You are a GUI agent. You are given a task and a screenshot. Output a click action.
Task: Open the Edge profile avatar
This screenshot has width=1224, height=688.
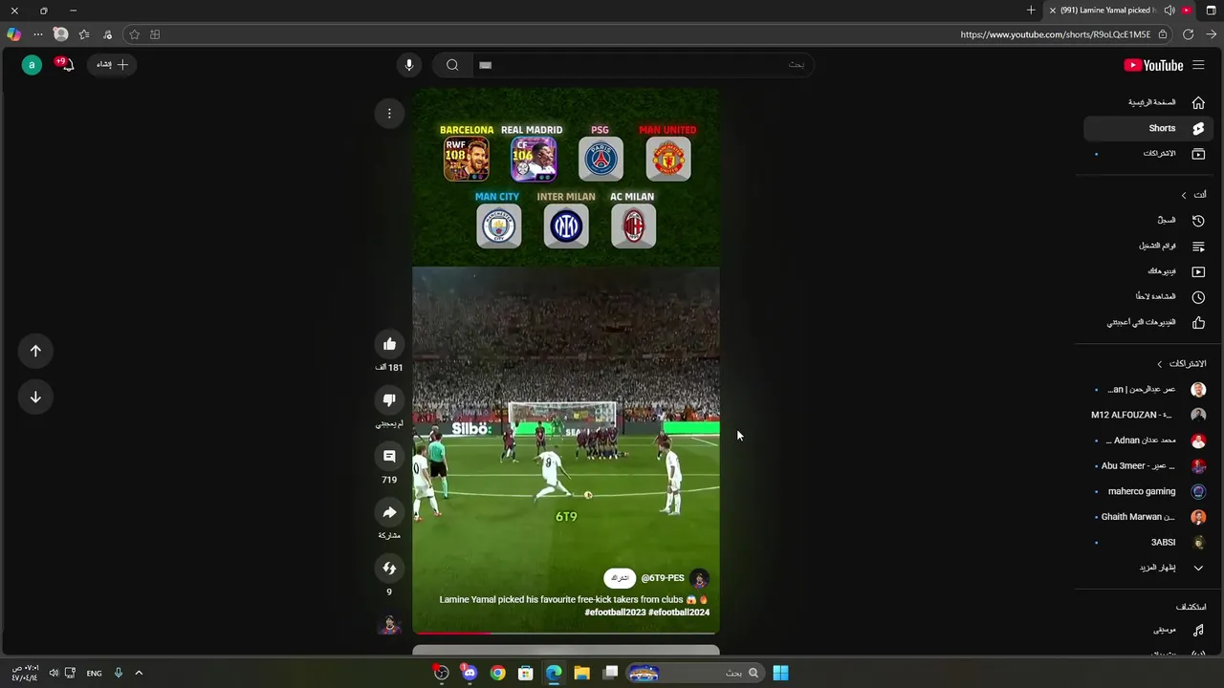pos(61,34)
